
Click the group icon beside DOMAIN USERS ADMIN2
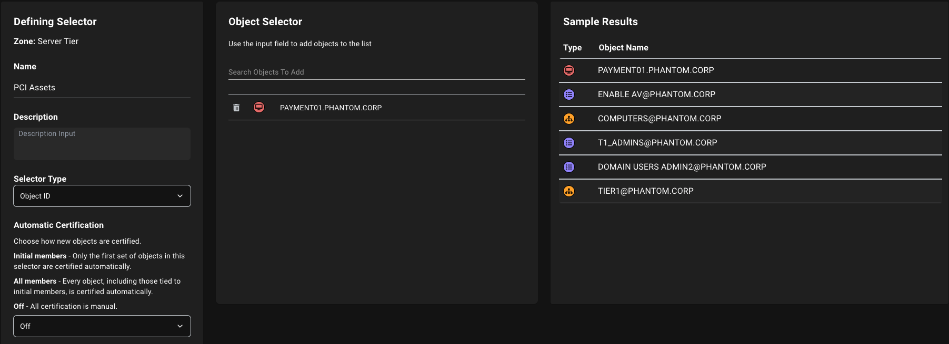point(569,167)
